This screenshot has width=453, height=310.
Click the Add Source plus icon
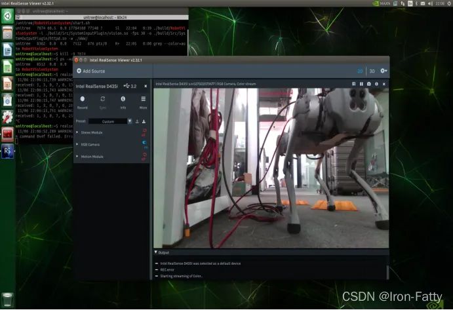click(x=79, y=71)
